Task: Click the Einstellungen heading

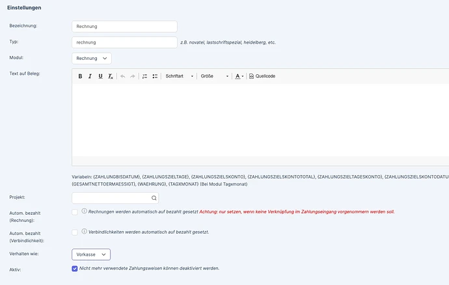Action: point(24,8)
